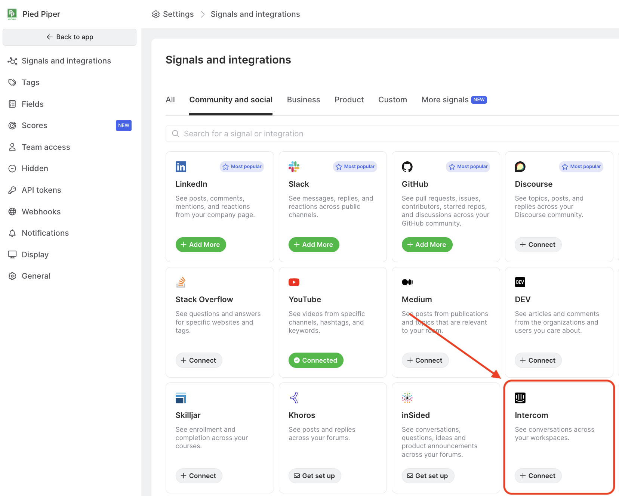Go back to the app
The image size is (619, 496).
click(x=70, y=37)
